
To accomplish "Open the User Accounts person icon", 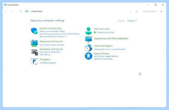I will [88, 31].
